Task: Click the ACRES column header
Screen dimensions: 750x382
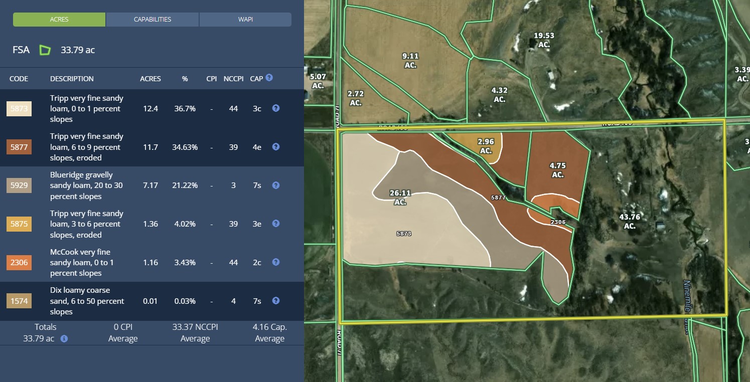Action: 151,79
